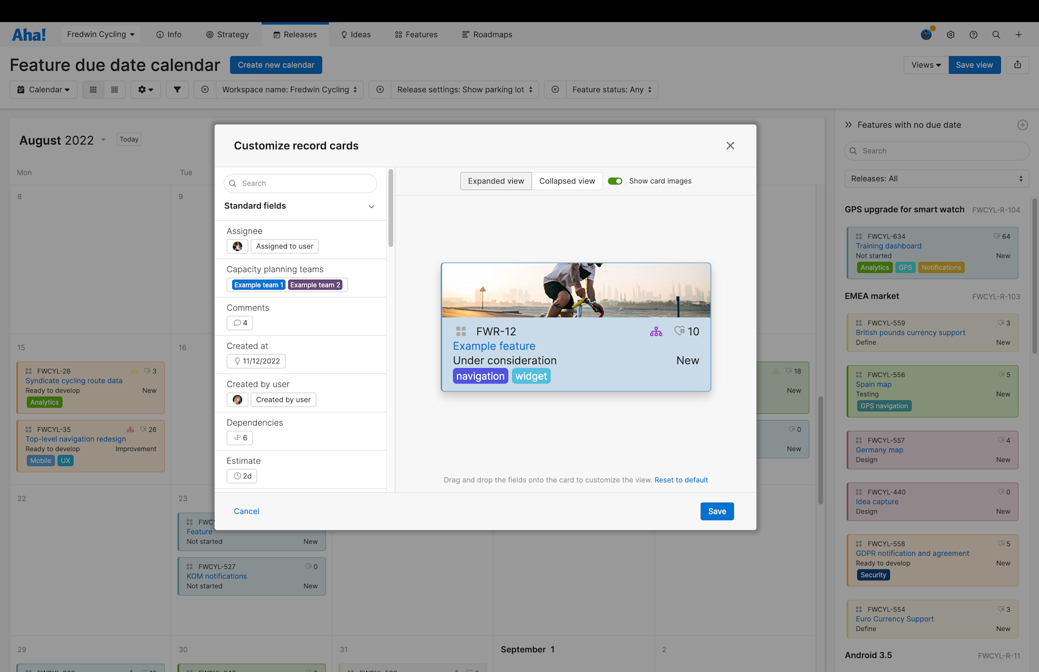Select Expanded view option
The width and height of the screenshot is (1039, 672).
(x=496, y=181)
